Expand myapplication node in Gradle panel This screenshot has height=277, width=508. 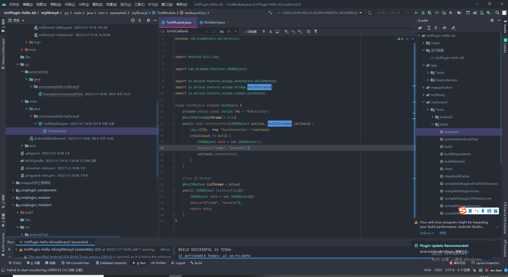coord(423,87)
